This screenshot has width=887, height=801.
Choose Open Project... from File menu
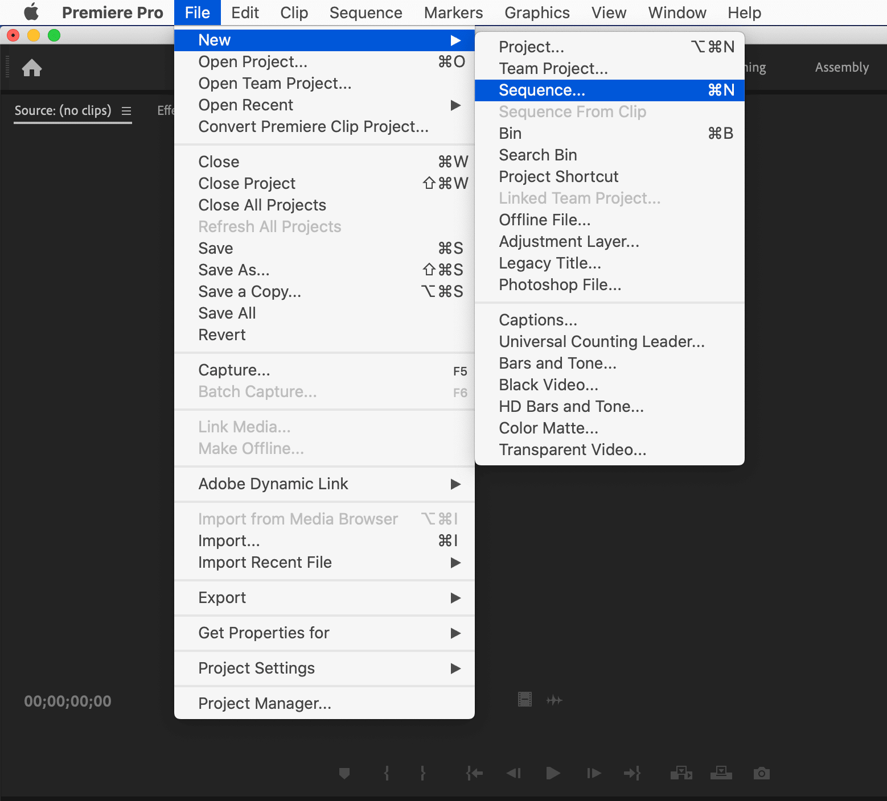[325, 62]
